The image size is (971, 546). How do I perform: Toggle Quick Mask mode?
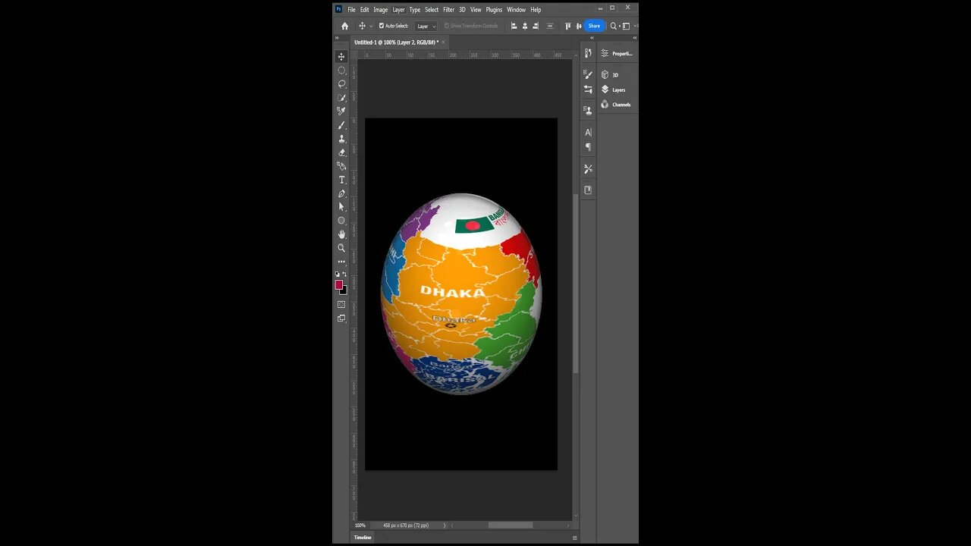tap(341, 305)
